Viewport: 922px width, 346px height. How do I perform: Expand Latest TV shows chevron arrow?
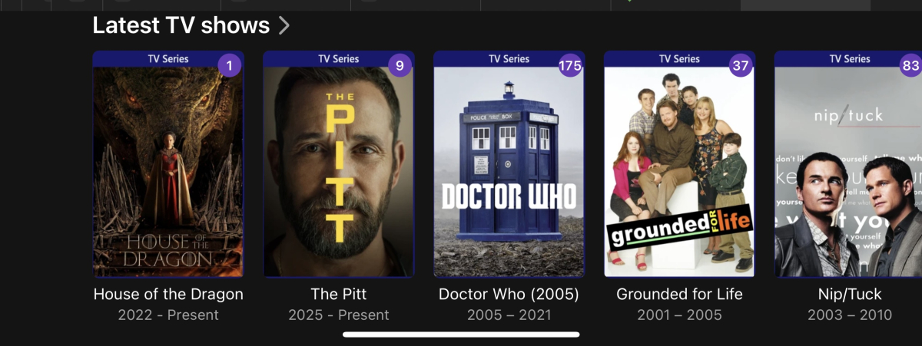[x=284, y=25]
